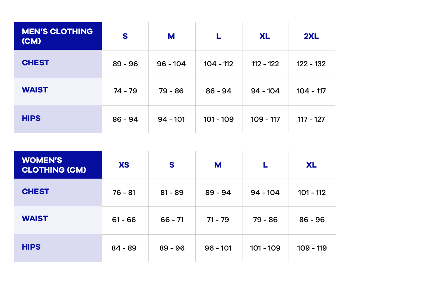The image size is (442, 284).
Task: Click the men's table M column header
Action: [171, 36]
